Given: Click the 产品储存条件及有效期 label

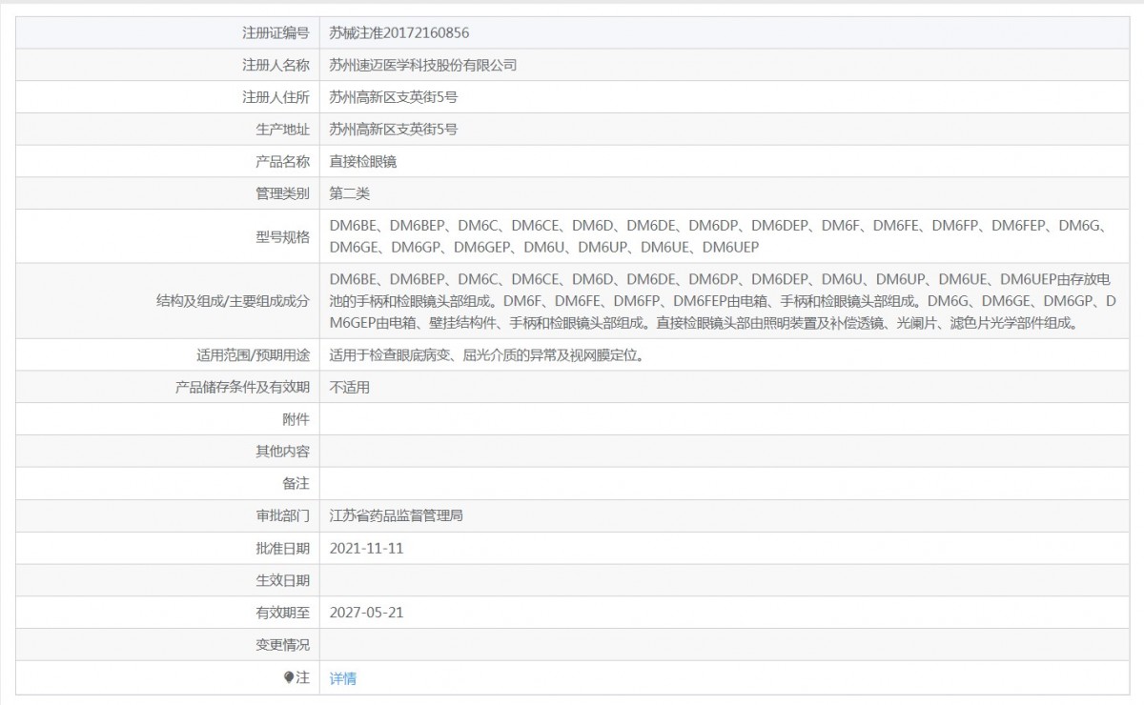Looking at the screenshot, I should pyautogui.click(x=243, y=388).
